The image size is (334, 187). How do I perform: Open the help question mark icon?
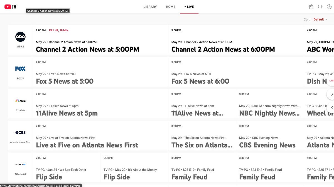(329, 7)
